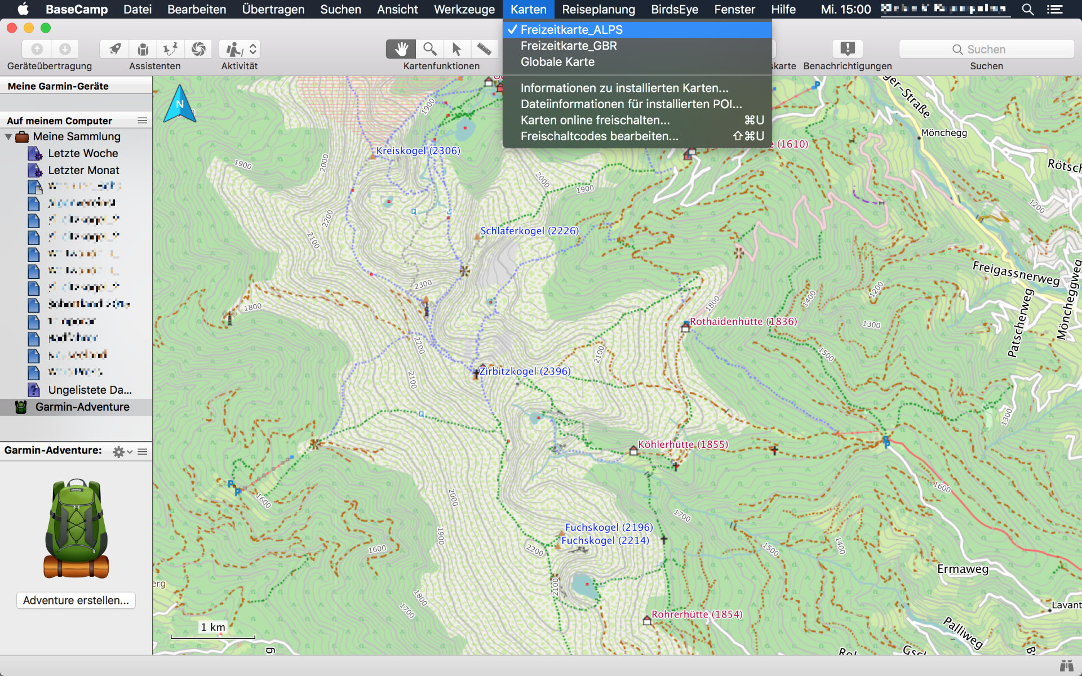This screenshot has width=1082, height=676.
Task: Select Garmin-Adventure in the sidebar
Action: point(82,407)
